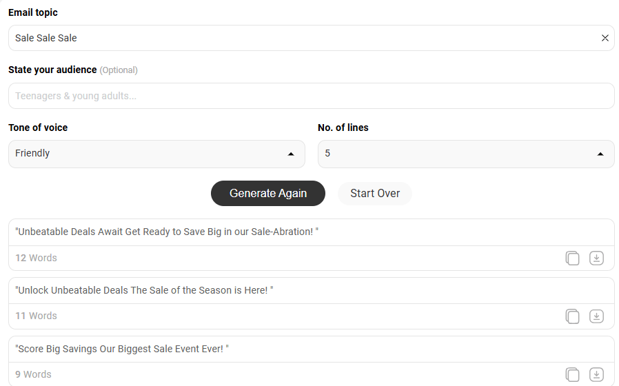Select the Unlock Unbeatable Deals subject text
Screen dimensions: 619x386
(144, 290)
